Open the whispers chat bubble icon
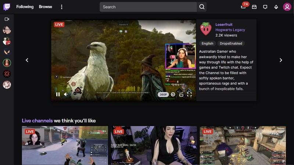Screen dimensions: 294x165 (265, 7)
